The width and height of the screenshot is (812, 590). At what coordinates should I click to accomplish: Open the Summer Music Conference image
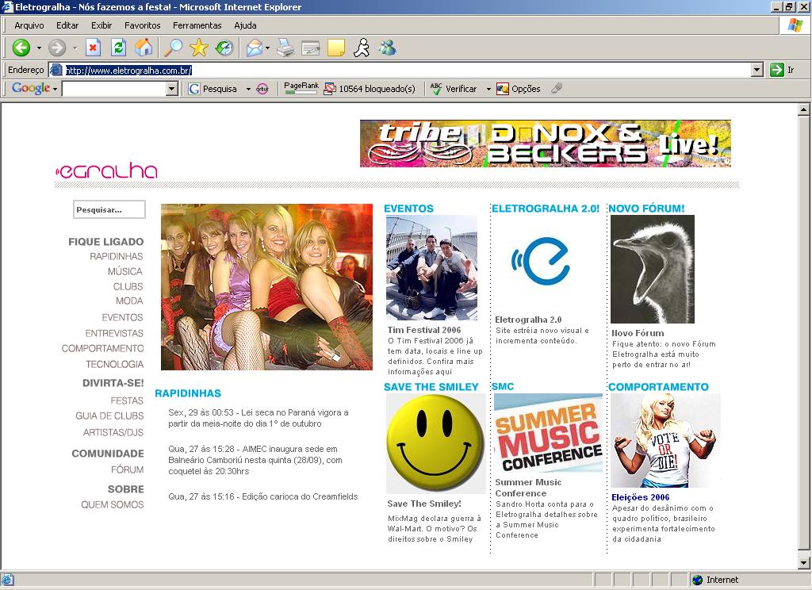[549, 433]
